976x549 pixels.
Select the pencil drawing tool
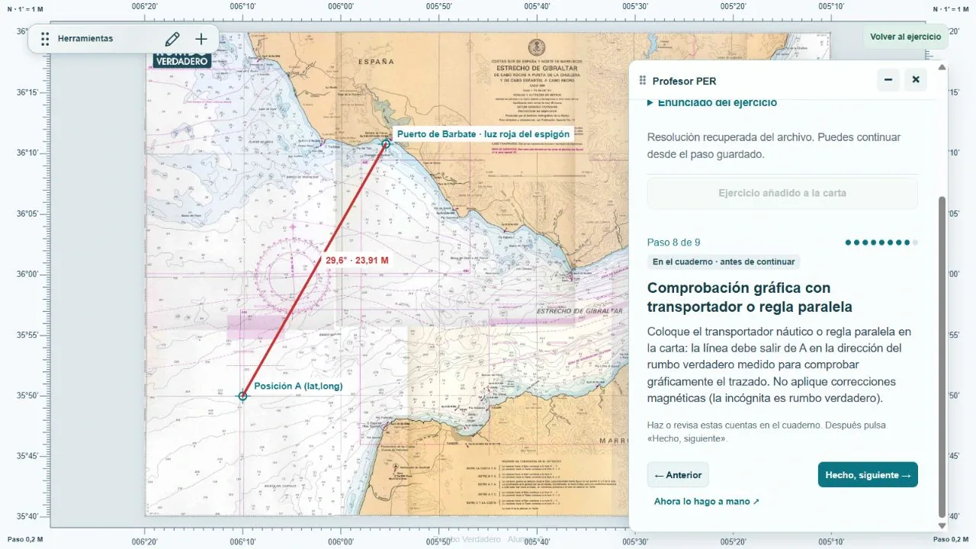click(x=172, y=39)
